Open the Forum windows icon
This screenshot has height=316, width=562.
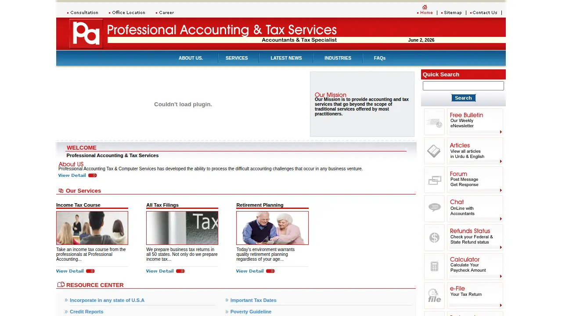pyautogui.click(x=435, y=180)
